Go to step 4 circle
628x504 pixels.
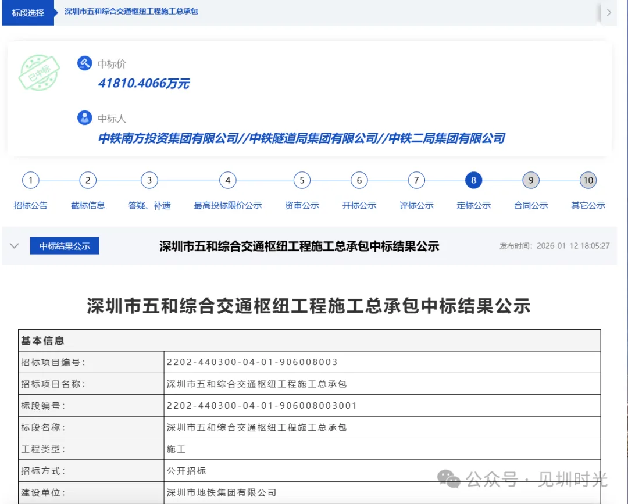227,180
